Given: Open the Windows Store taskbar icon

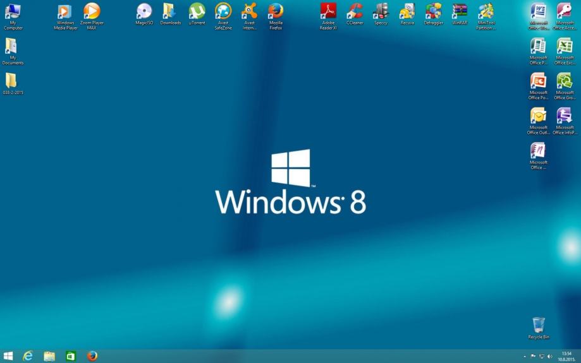Looking at the screenshot, I should 70,356.
